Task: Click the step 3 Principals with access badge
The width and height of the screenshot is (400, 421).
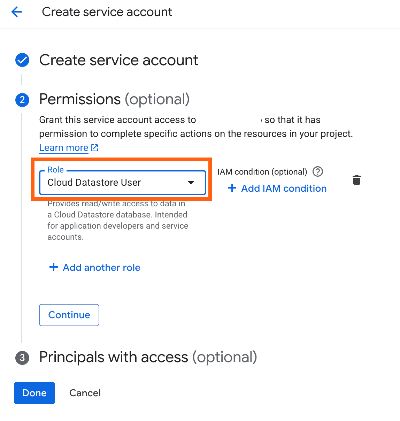Action: (22, 358)
